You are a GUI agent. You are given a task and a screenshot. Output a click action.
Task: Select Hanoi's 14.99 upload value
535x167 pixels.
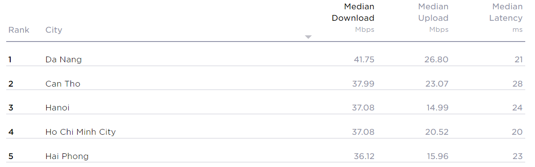pyautogui.click(x=437, y=108)
